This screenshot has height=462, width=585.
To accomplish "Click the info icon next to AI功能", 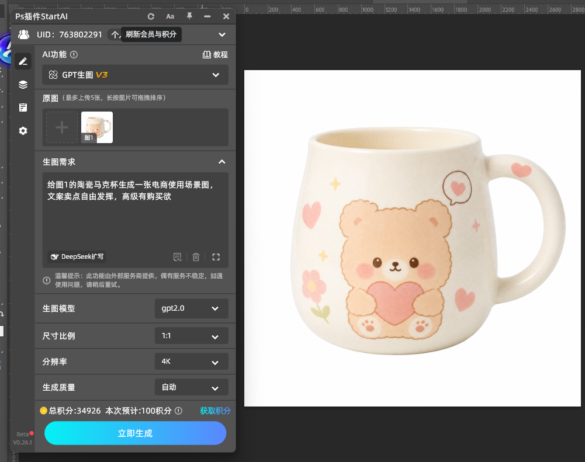I will pyautogui.click(x=74, y=54).
